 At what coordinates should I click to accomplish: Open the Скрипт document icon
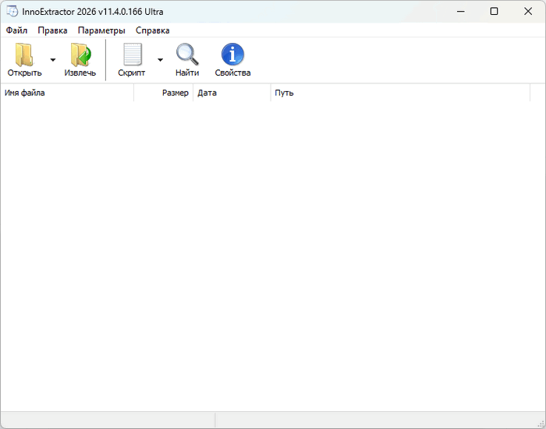[x=133, y=55]
